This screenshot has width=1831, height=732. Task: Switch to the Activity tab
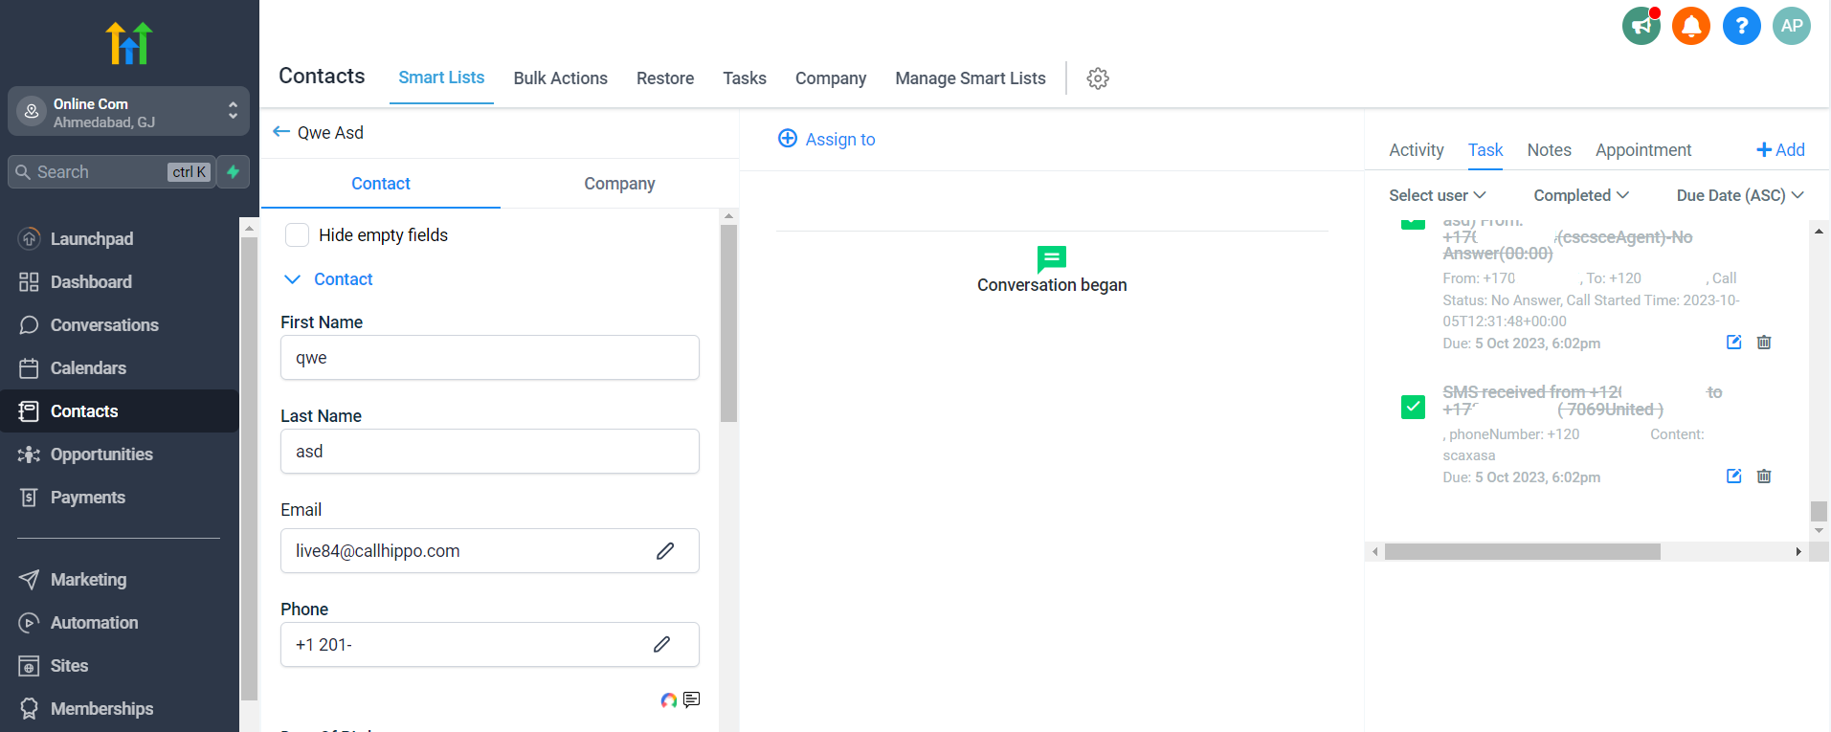[1416, 150]
